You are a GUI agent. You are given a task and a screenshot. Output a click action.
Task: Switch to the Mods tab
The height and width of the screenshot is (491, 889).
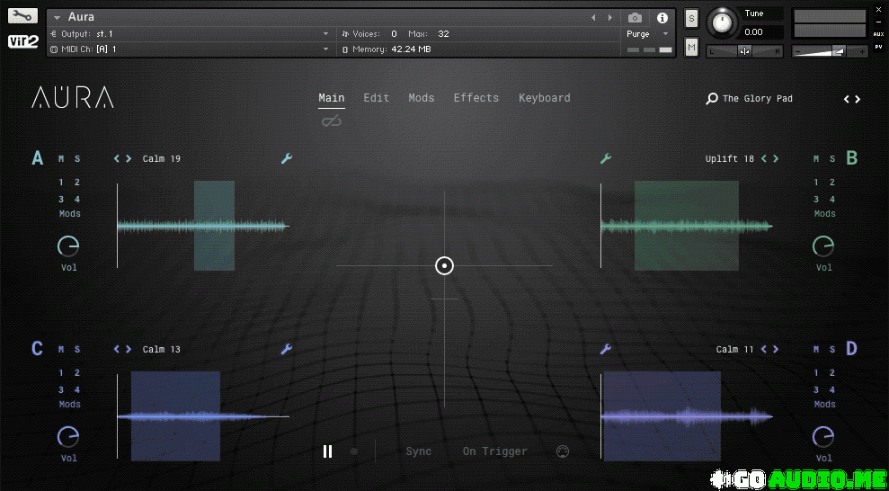pos(422,97)
